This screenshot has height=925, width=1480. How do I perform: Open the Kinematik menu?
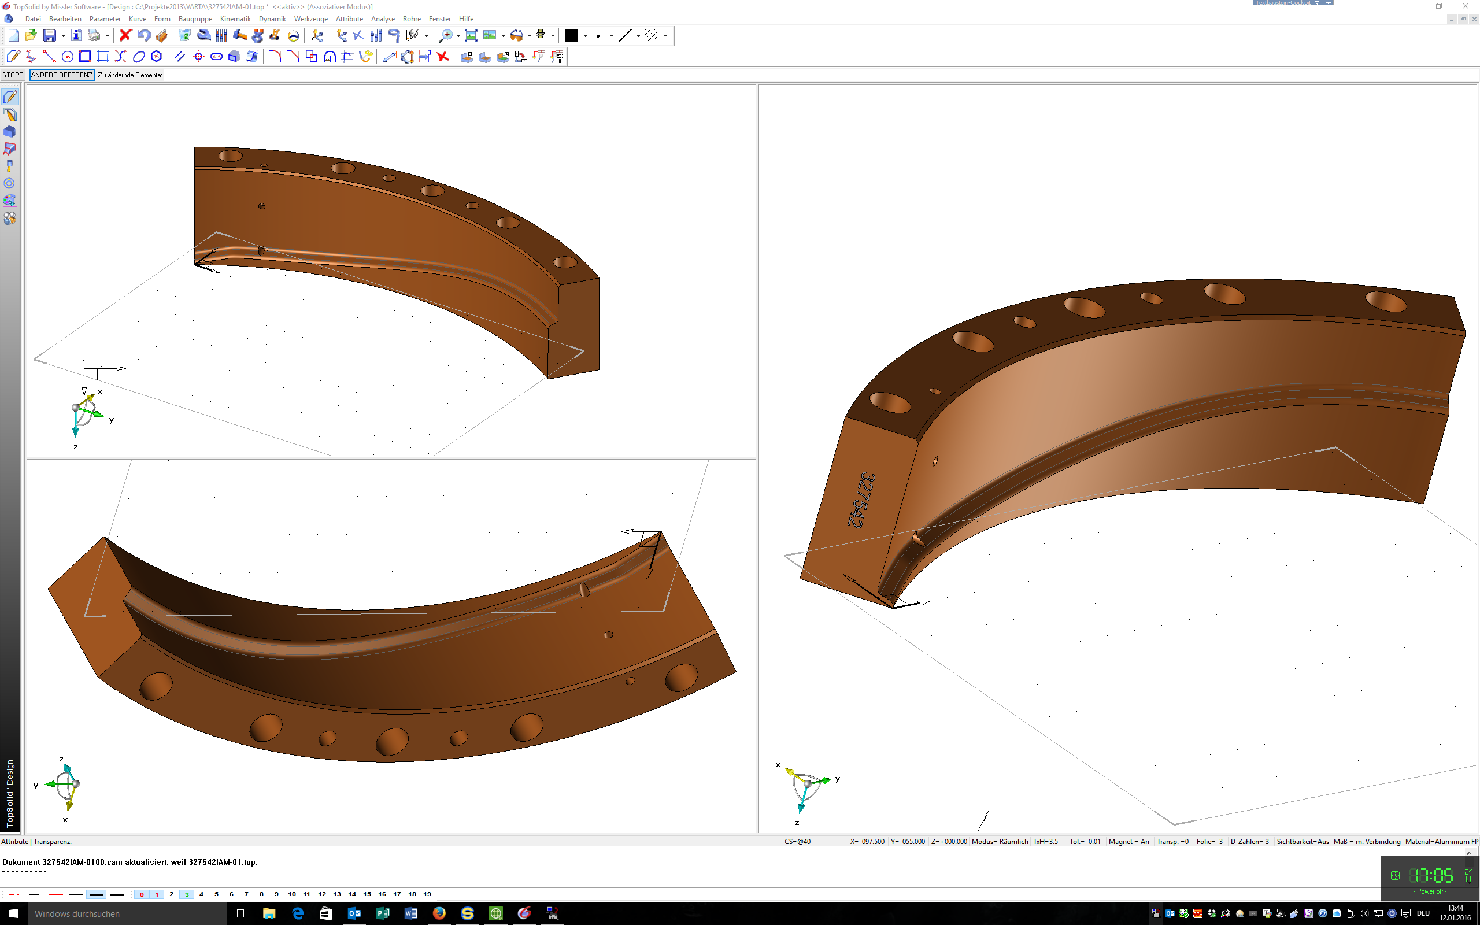tap(235, 19)
